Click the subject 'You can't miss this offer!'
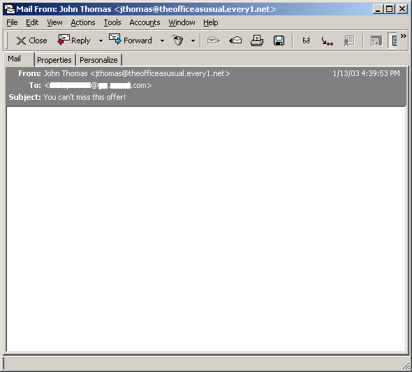412x372 pixels. click(84, 97)
